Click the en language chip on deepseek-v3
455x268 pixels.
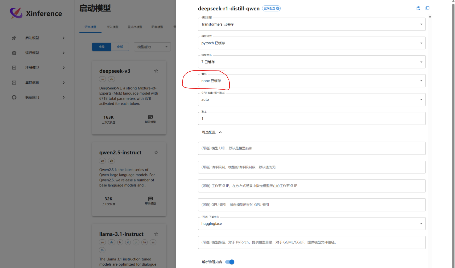click(102, 79)
